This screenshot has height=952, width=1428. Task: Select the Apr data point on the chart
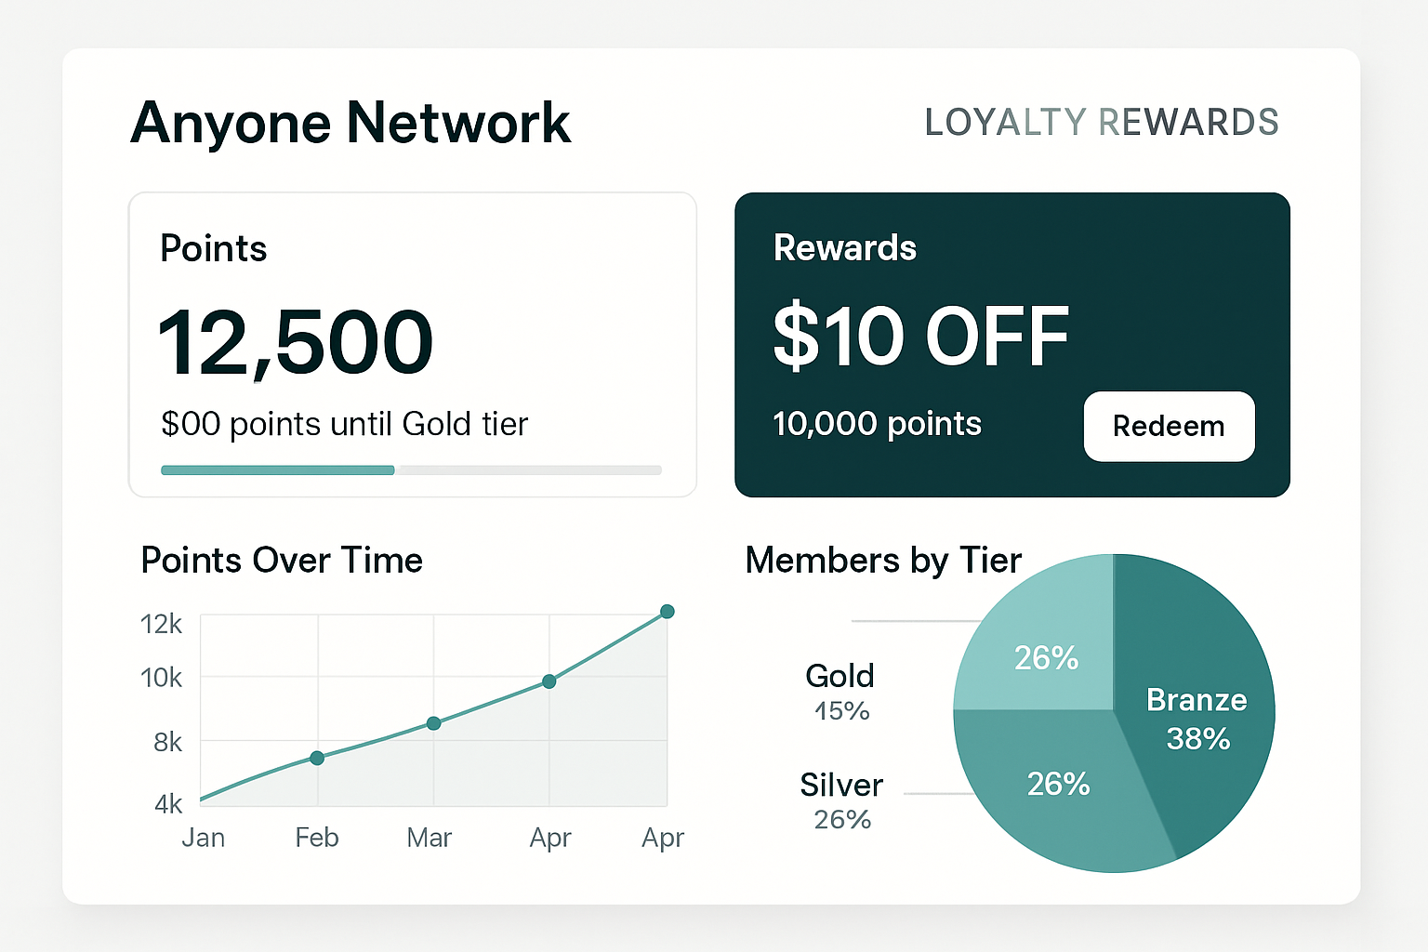click(668, 611)
